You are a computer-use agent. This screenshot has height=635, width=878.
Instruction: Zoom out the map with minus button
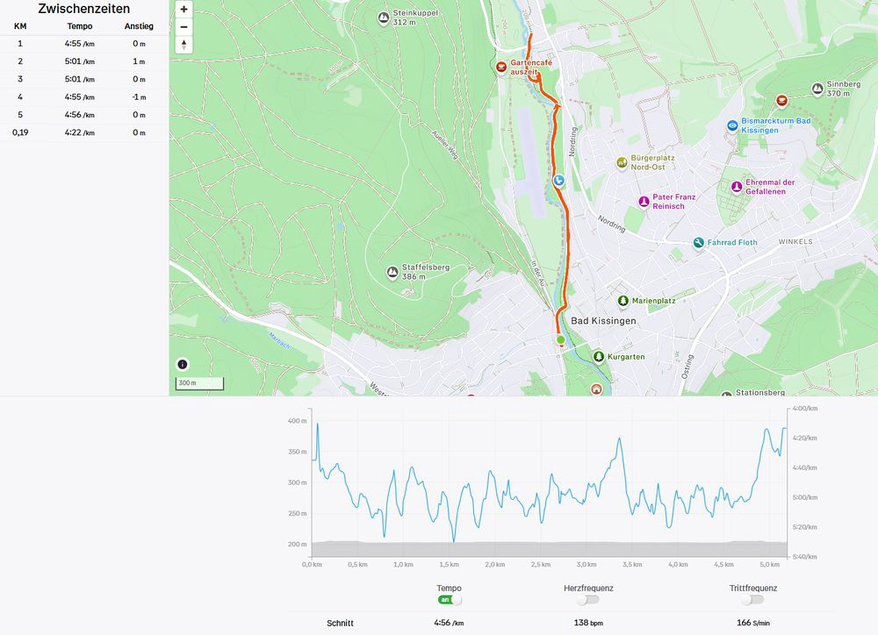pos(184,27)
